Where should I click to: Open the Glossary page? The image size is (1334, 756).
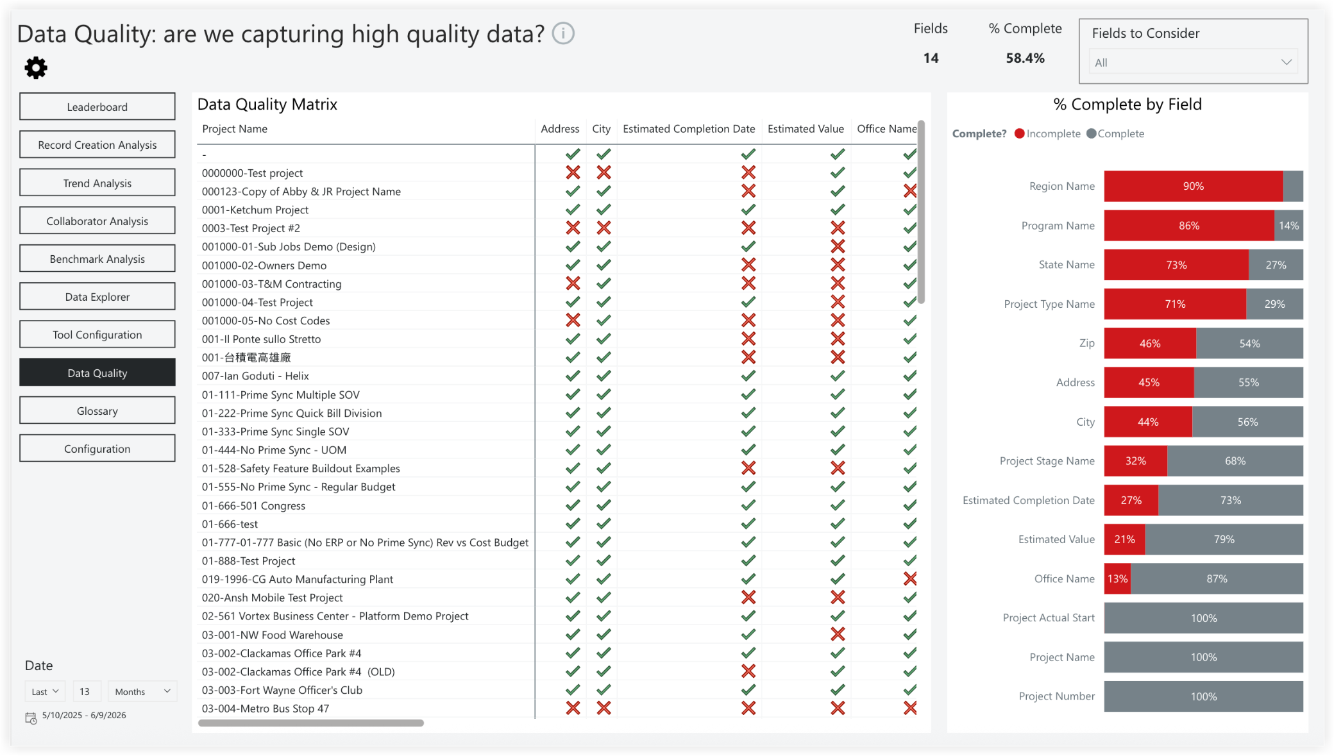click(97, 410)
